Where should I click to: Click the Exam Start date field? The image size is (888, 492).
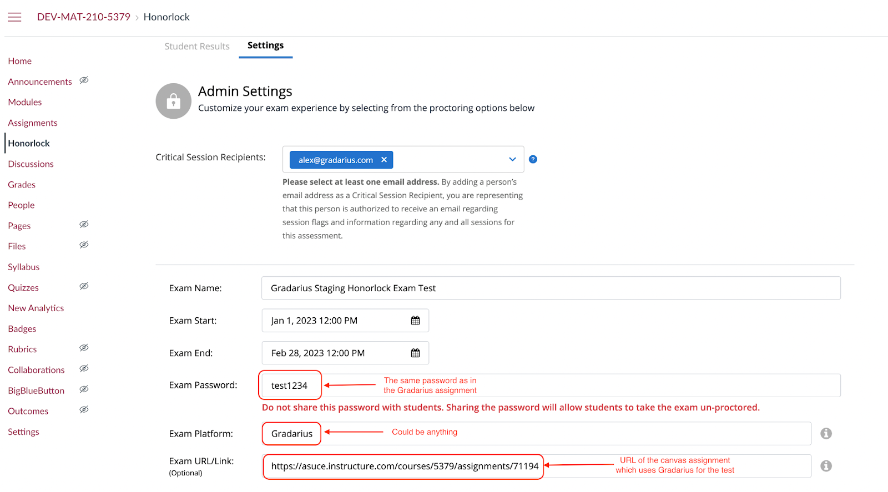[x=345, y=321]
